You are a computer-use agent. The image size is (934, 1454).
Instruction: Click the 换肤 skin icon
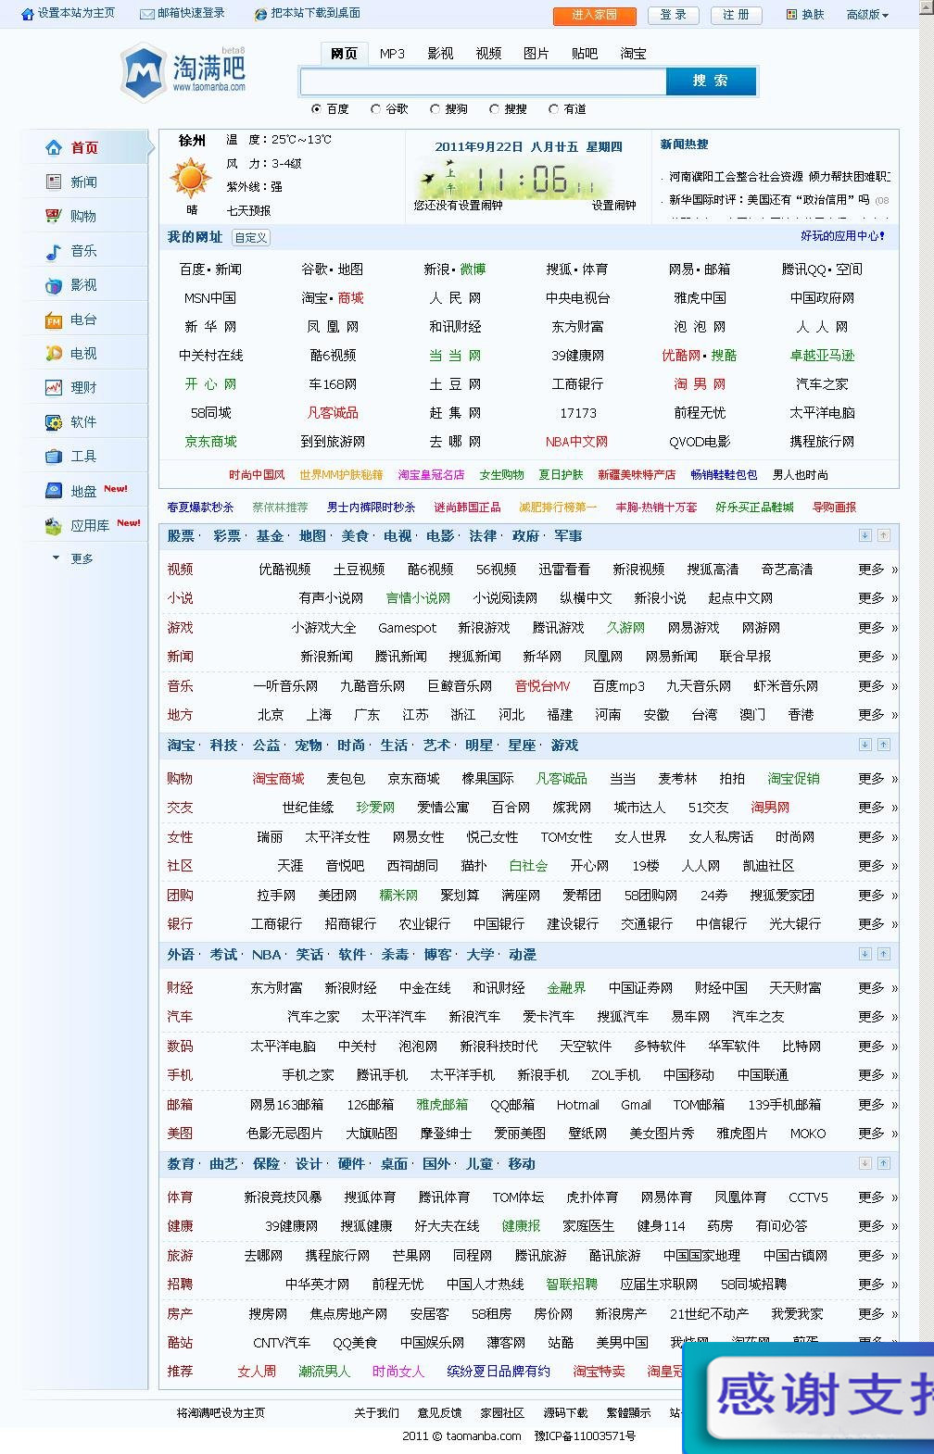(791, 14)
